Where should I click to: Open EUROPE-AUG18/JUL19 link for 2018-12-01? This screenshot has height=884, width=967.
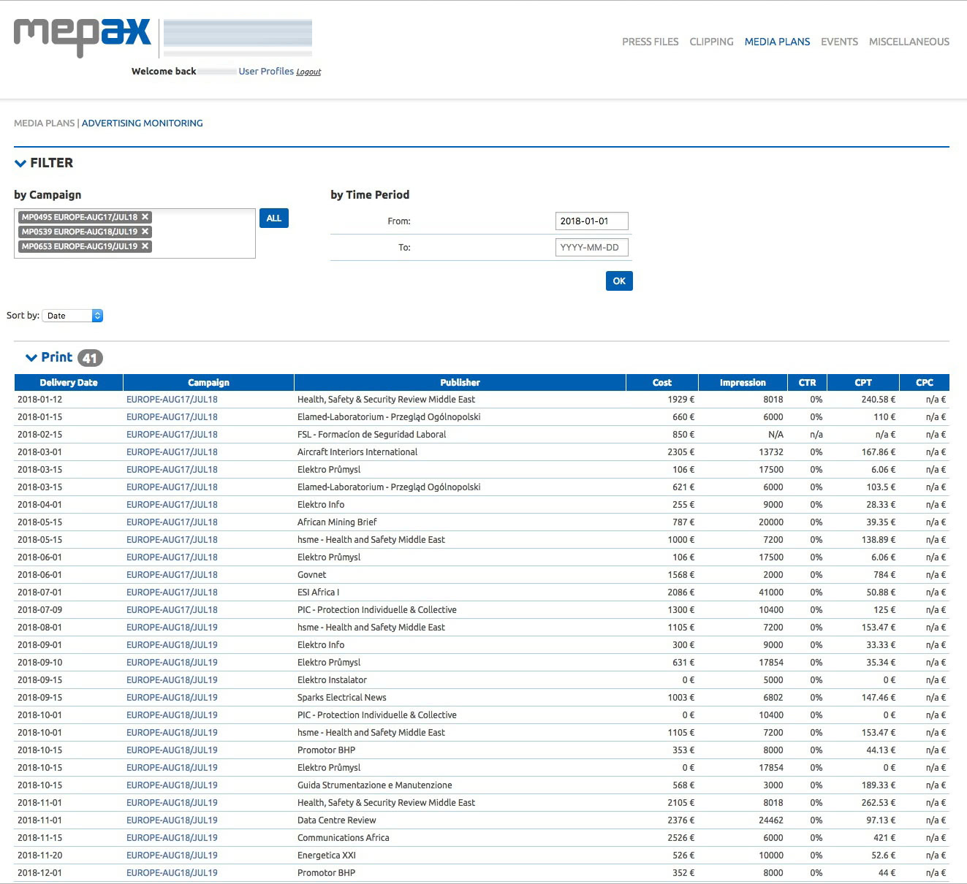point(172,873)
